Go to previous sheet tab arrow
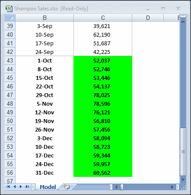Screen dimensions: 191x195 pos(15,187)
